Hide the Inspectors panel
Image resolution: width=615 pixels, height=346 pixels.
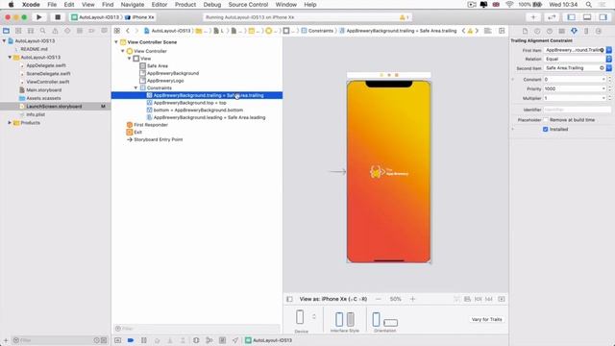603,17
